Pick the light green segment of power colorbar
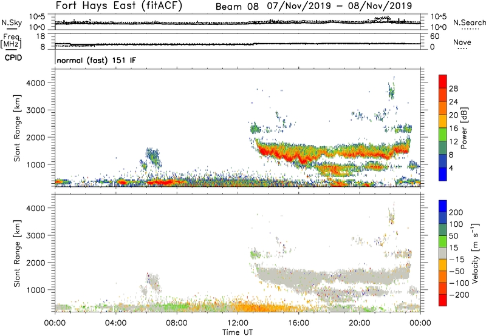Screen dimensions: 486x336 tap(443, 135)
